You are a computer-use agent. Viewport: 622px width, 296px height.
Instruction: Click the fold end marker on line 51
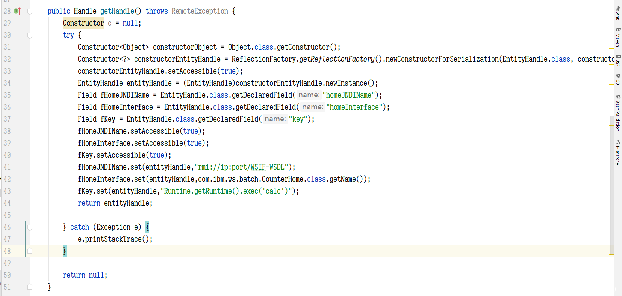pyautogui.click(x=30, y=287)
